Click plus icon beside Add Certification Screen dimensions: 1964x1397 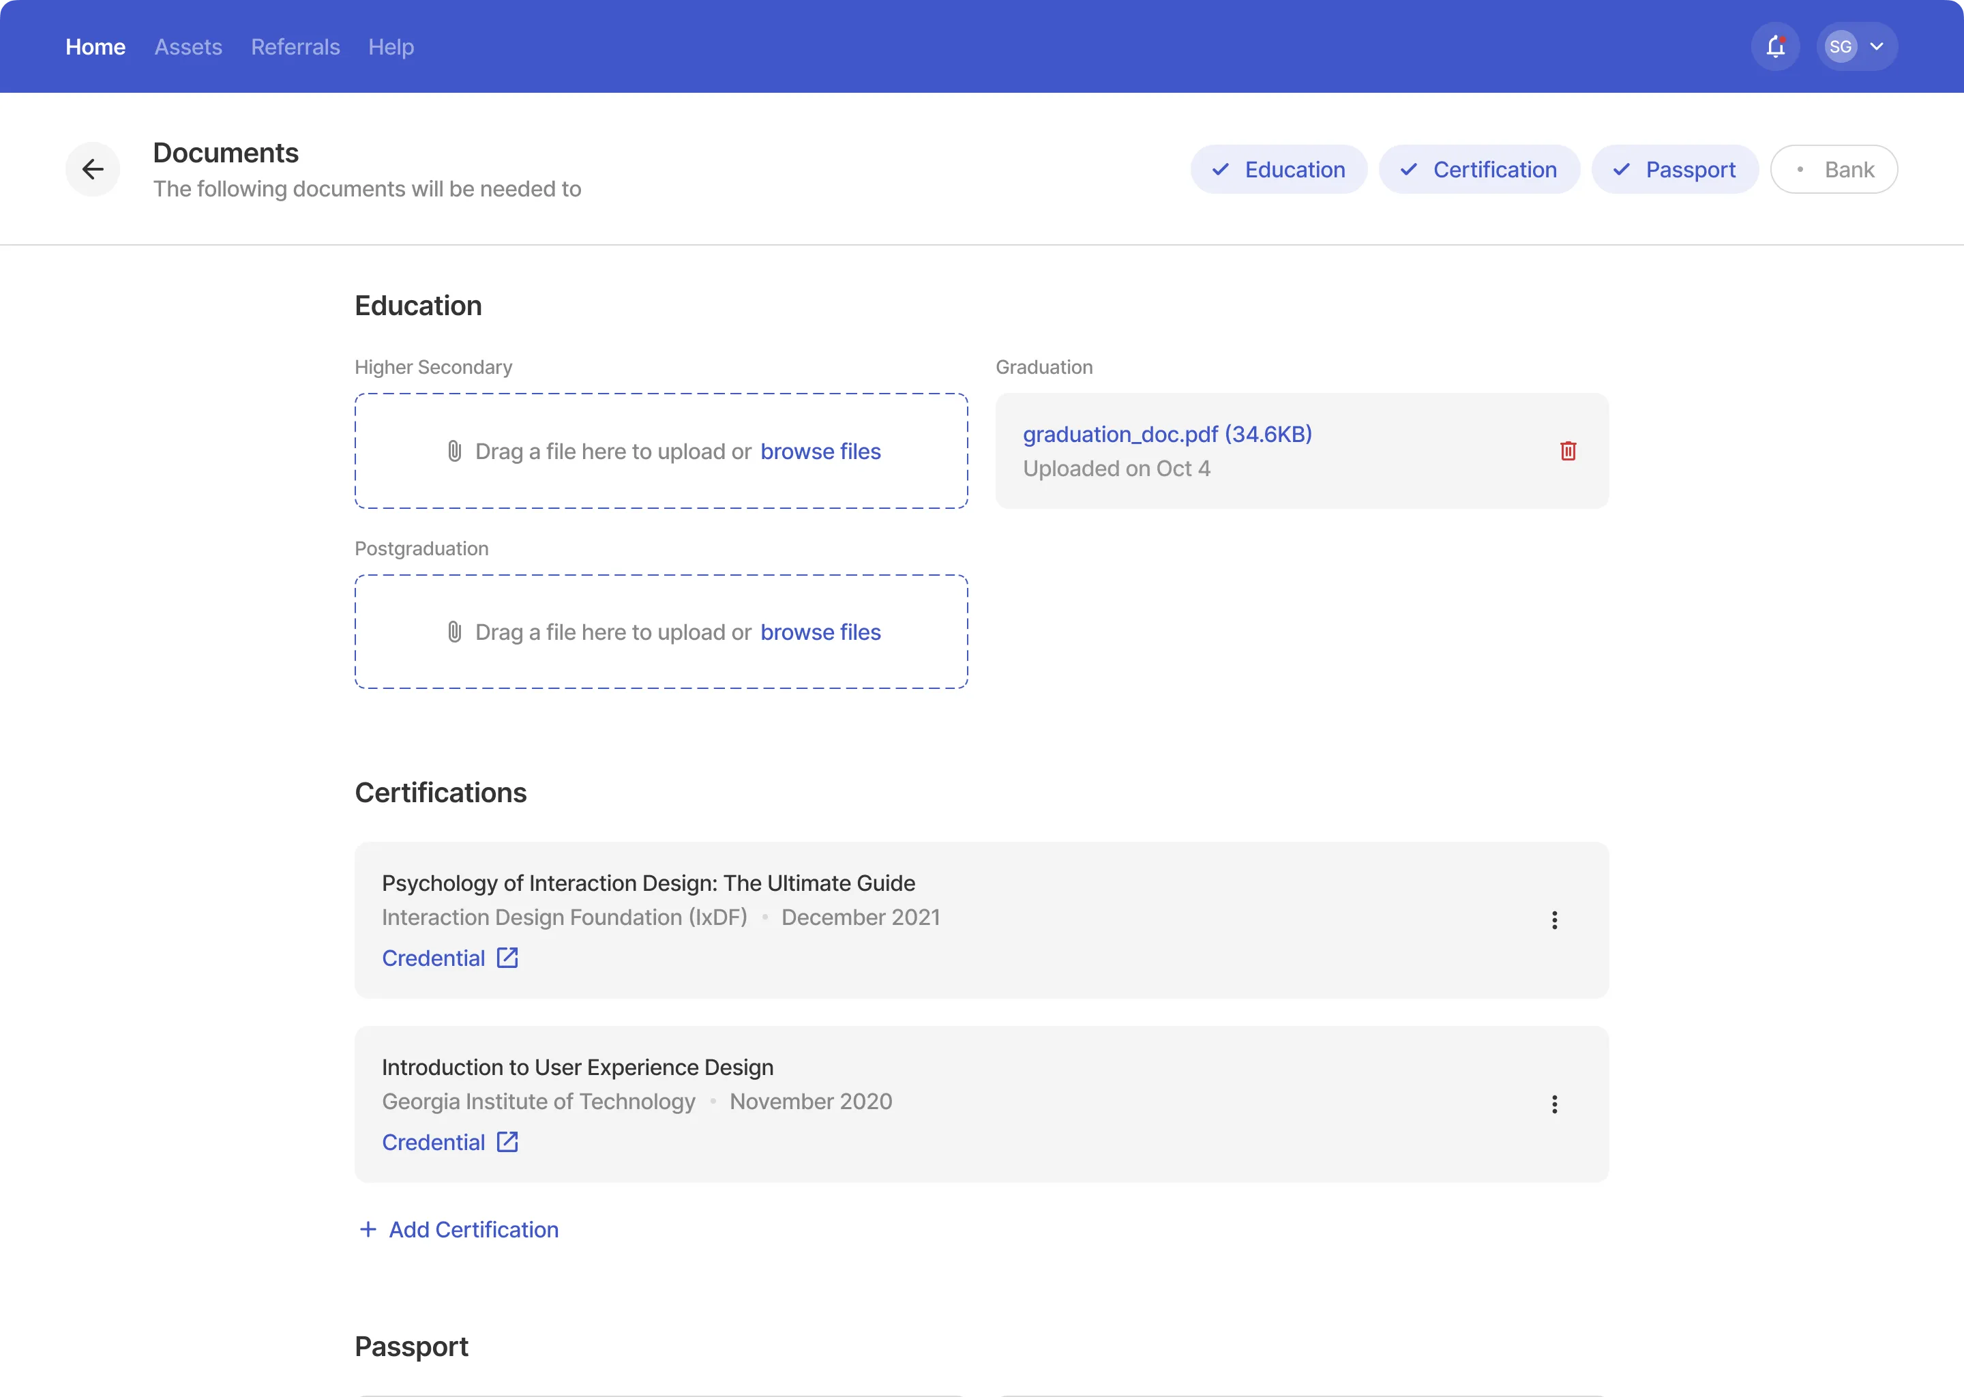(368, 1229)
